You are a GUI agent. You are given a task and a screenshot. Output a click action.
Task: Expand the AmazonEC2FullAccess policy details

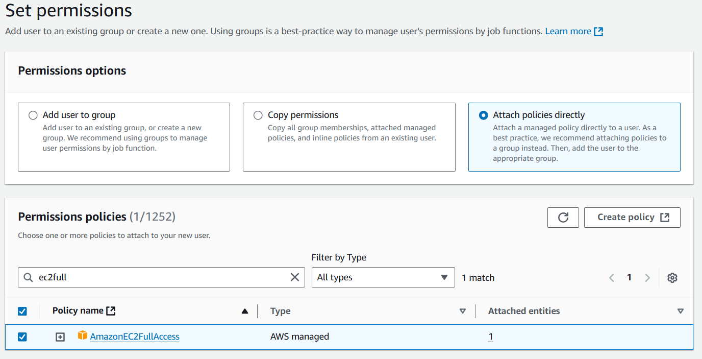click(60, 337)
